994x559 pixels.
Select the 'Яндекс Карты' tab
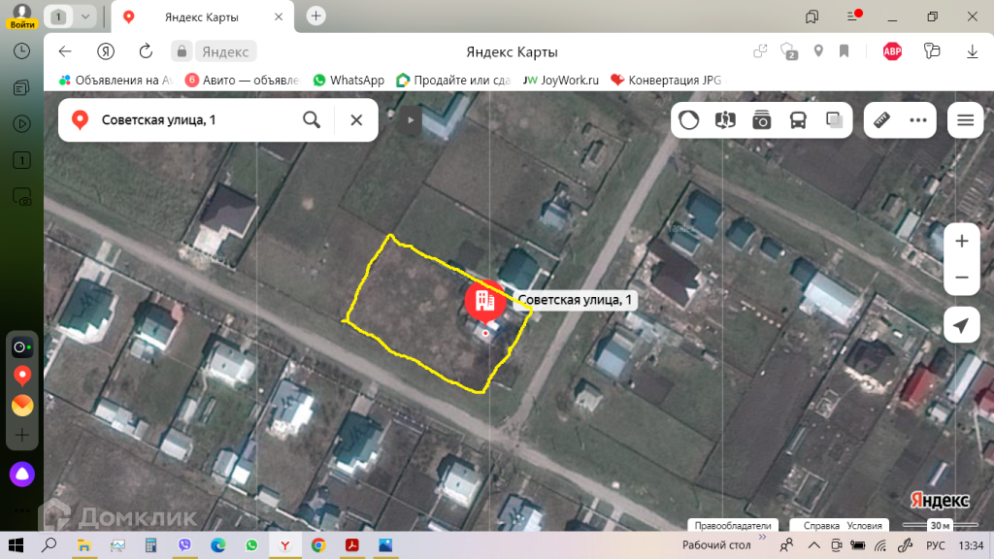pyautogui.click(x=202, y=17)
